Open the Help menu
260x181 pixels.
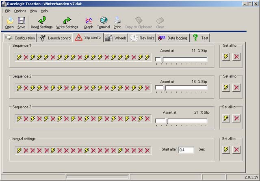(44, 11)
